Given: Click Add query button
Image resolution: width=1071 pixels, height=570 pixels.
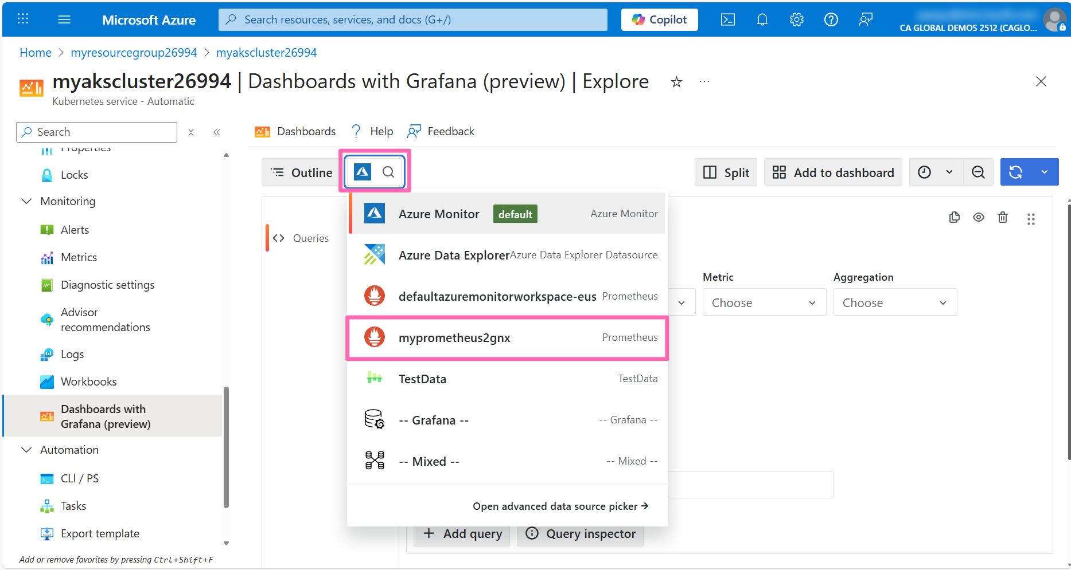Looking at the screenshot, I should pyautogui.click(x=462, y=534).
